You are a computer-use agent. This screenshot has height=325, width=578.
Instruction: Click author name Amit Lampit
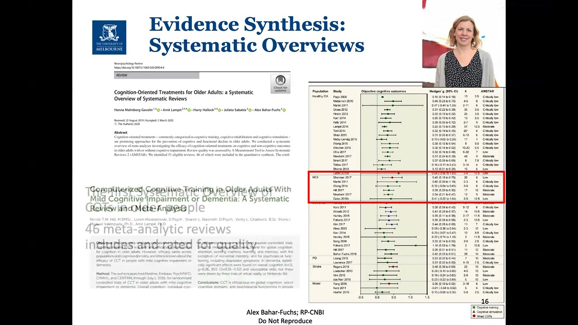(x=172, y=110)
